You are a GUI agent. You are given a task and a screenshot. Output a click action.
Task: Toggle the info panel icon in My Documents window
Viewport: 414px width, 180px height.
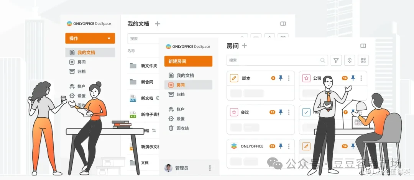coord(283,24)
